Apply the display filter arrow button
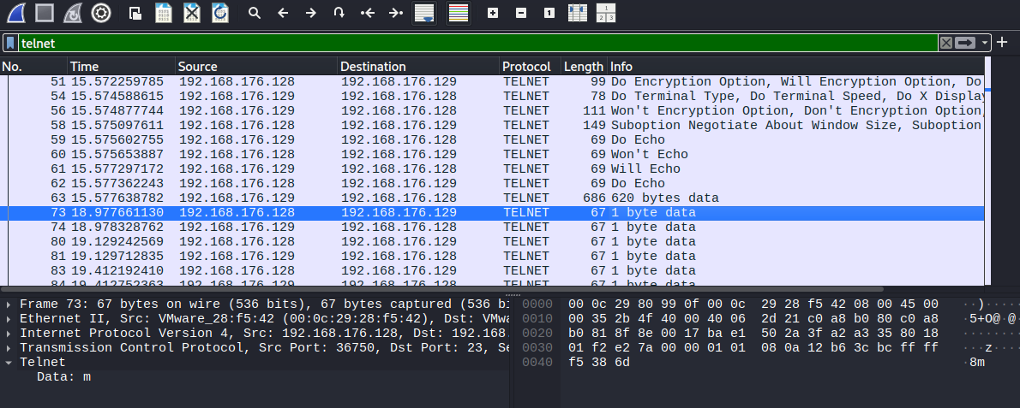This screenshot has height=408, width=1020. (966, 44)
